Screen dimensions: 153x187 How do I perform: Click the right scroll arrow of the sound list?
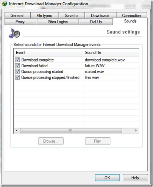136,130
